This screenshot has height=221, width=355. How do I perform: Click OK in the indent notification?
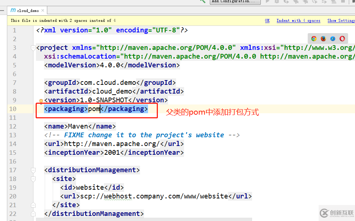(267, 21)
